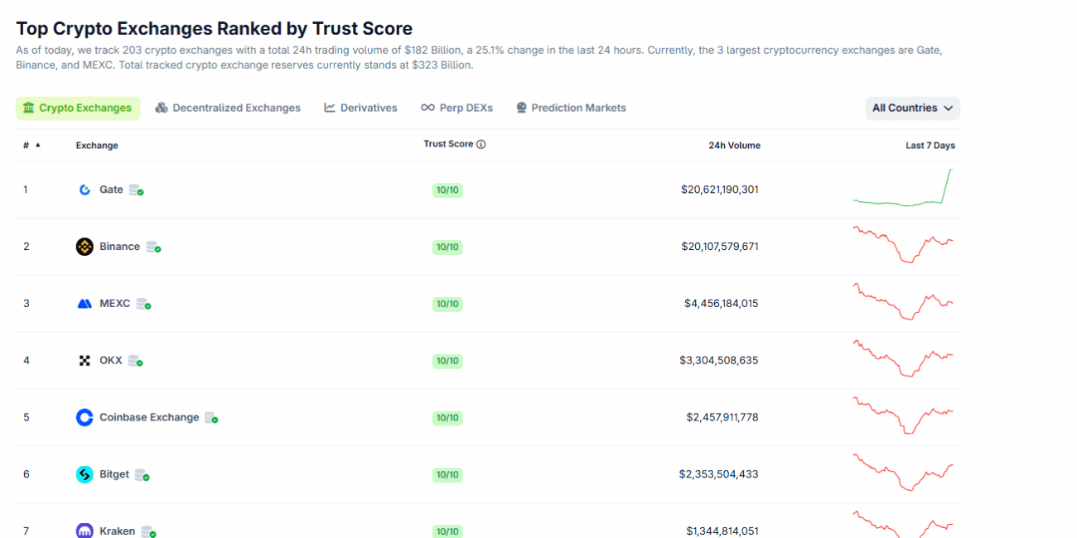Click the Gate exchange logo icon
The image size is (1077, 538).
85,190
